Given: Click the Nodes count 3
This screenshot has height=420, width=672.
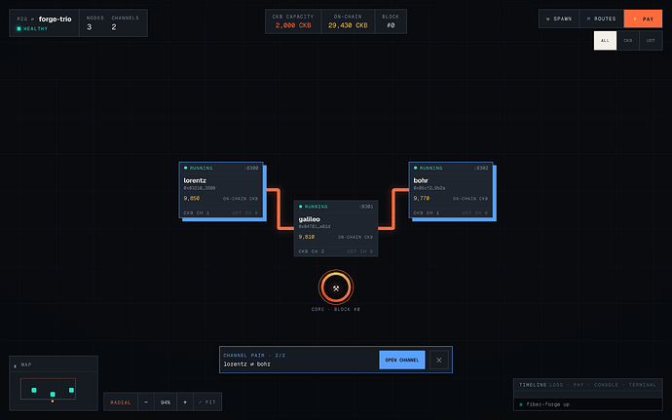Looking at the screenshot, I should click(x=90, y=27).
